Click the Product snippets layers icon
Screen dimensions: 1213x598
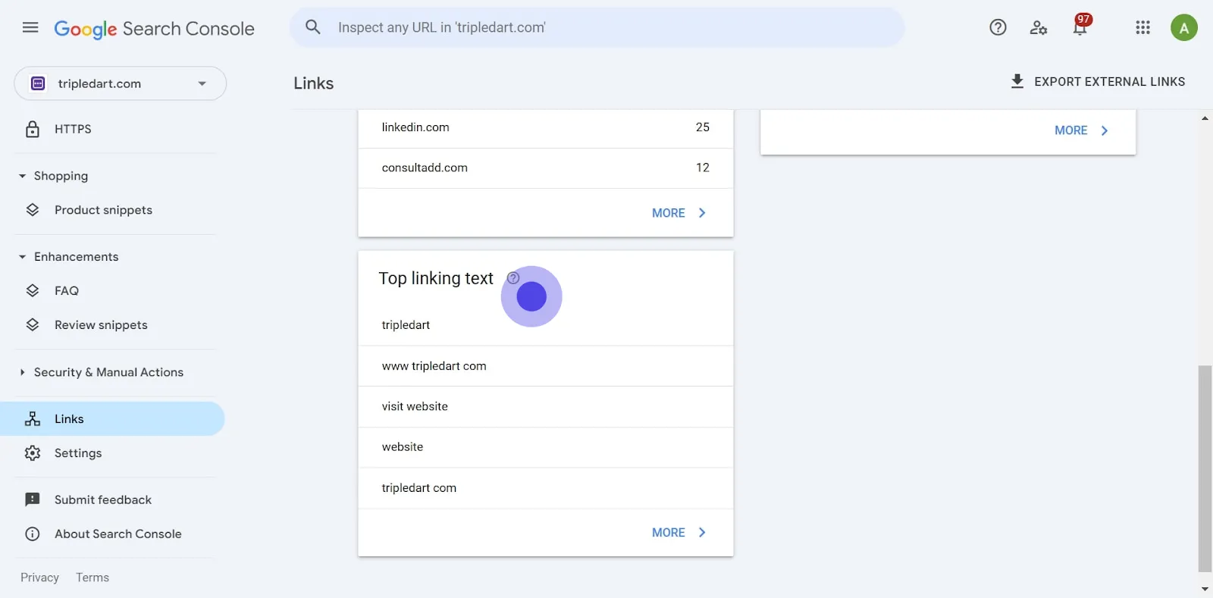(33, 210)
